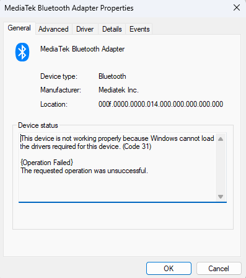Click the Cancel button
This screenshot has height=278, width=246.
click(219, 269)
